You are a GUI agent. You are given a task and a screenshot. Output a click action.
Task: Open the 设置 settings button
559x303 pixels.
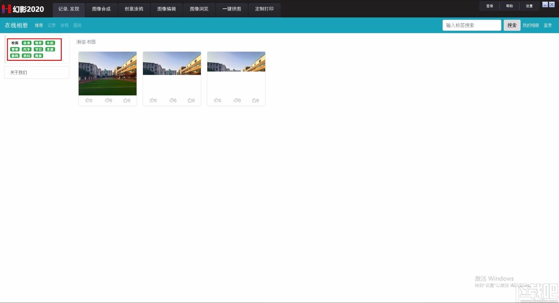coord(529,6)
